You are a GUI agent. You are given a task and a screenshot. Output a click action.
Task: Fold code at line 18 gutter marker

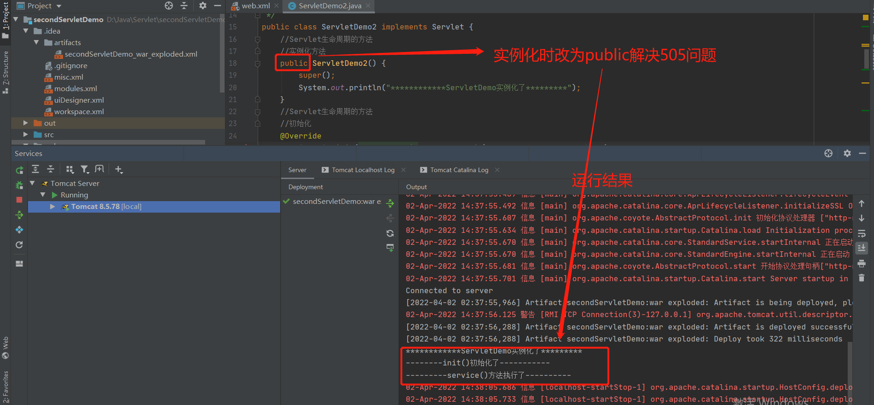(x=258, y=64)
